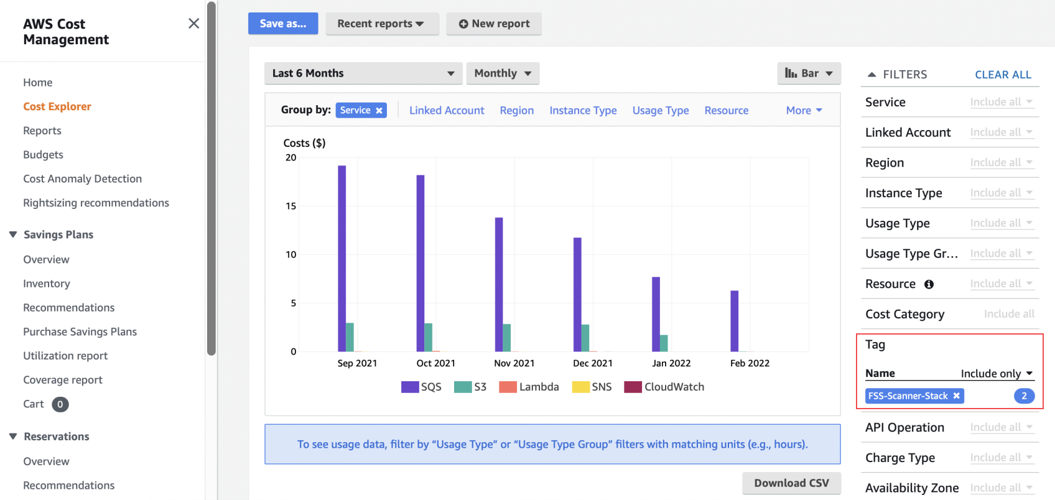Collapse the Savings Plans section
Image resolution: width=1055 pixels, height=500 pixels.
(x=13, y=234)
